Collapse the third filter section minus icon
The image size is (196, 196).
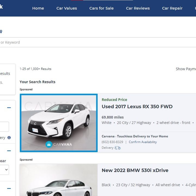point(9,188)
